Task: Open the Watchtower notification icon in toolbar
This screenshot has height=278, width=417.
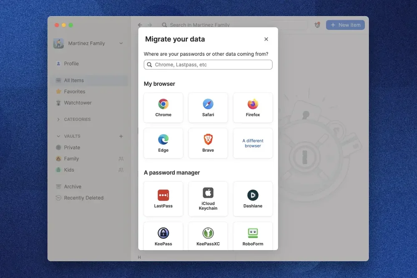Action: (x=317, y=25)
